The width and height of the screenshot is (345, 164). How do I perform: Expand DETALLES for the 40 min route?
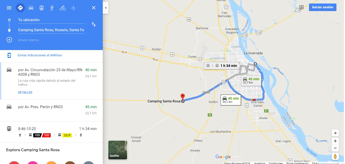click(x=25, y=93)
